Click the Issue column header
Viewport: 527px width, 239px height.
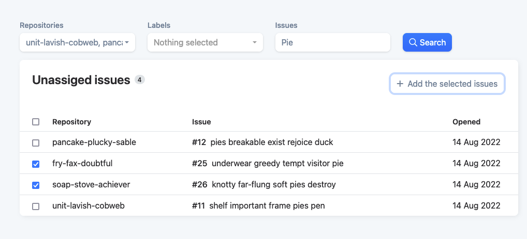[201, 122]
